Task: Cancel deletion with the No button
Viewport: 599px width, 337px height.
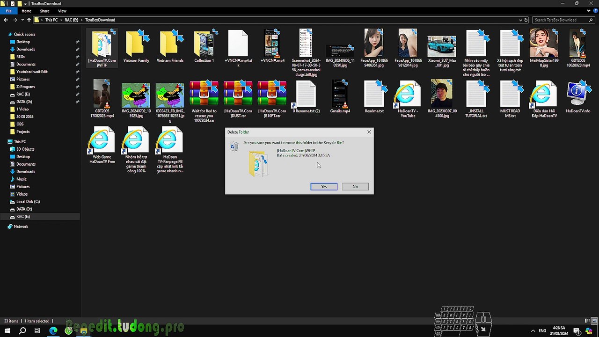Action: [355, 186]
